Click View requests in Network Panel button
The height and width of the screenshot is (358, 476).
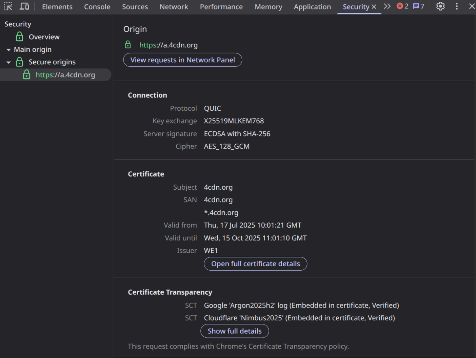[x=183, y=60]
